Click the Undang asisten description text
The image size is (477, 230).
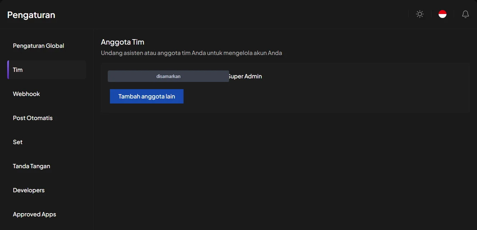(191, 53)
